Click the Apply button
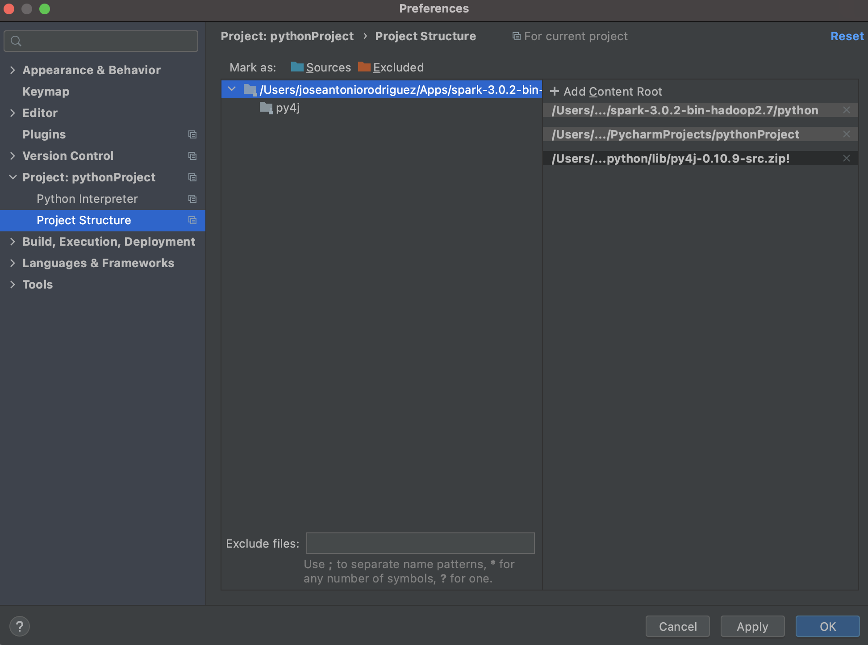The height and width of the screenshot is (645, 868). 753,626
